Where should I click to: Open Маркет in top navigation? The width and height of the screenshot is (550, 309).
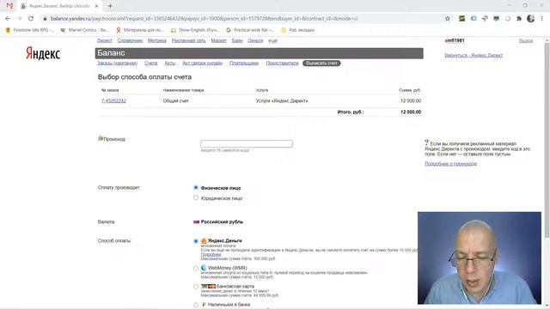tap(218, 40)
